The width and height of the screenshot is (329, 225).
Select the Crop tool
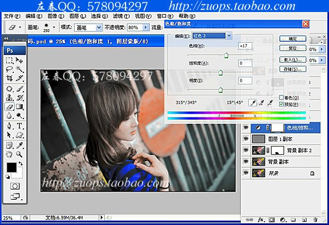click(9, 78)
